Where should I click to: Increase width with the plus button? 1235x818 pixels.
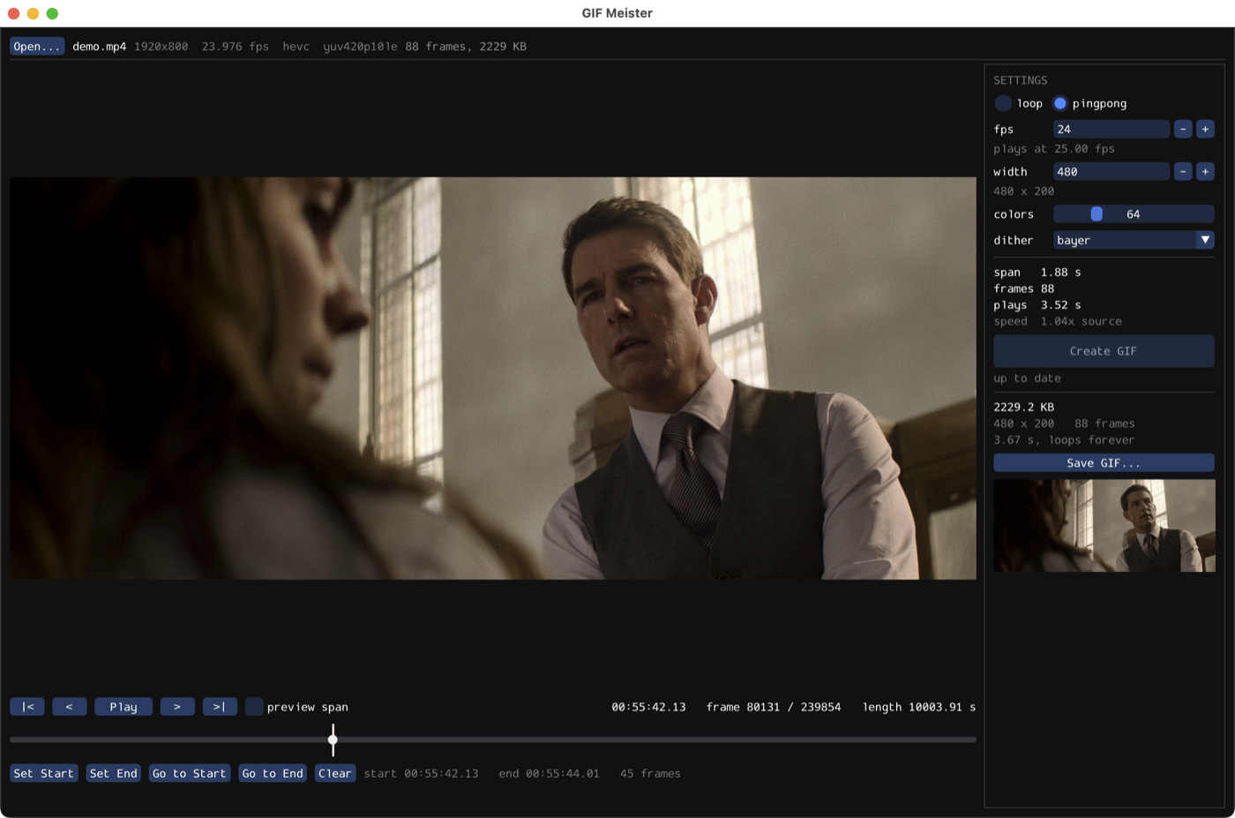(1205, 171)
